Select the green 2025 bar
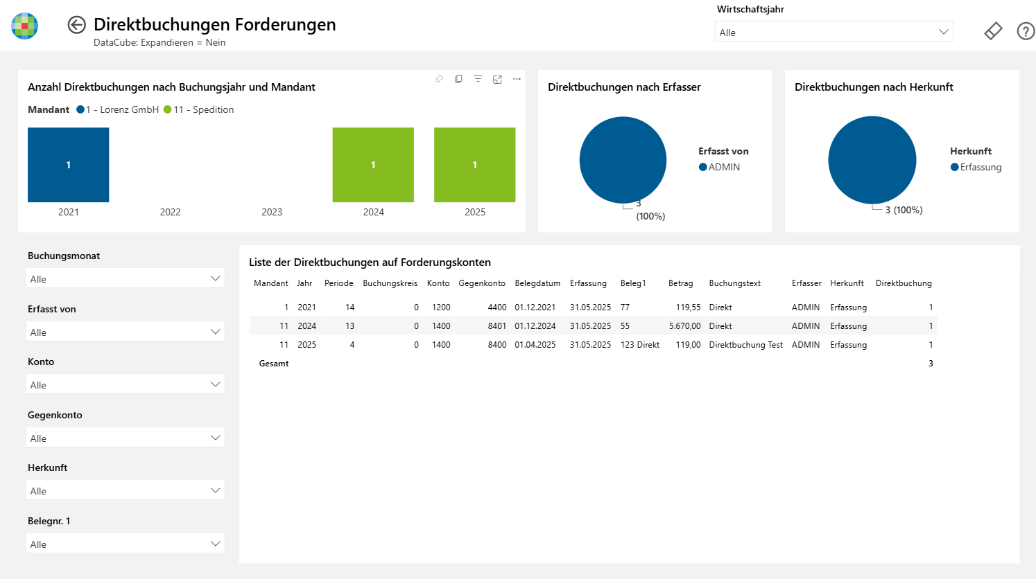The image size is (1036, 579). [475, 165]
